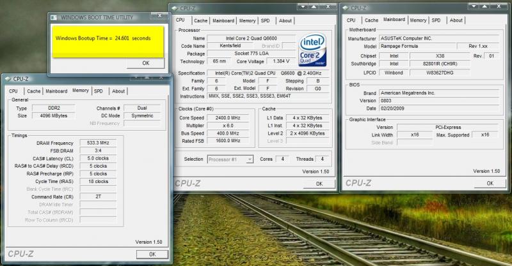Click the Manufacturer field ASUSTeK Computer INC.
Image resolution: width=512 pixels, height=266 pixels.
click(439, 38)
